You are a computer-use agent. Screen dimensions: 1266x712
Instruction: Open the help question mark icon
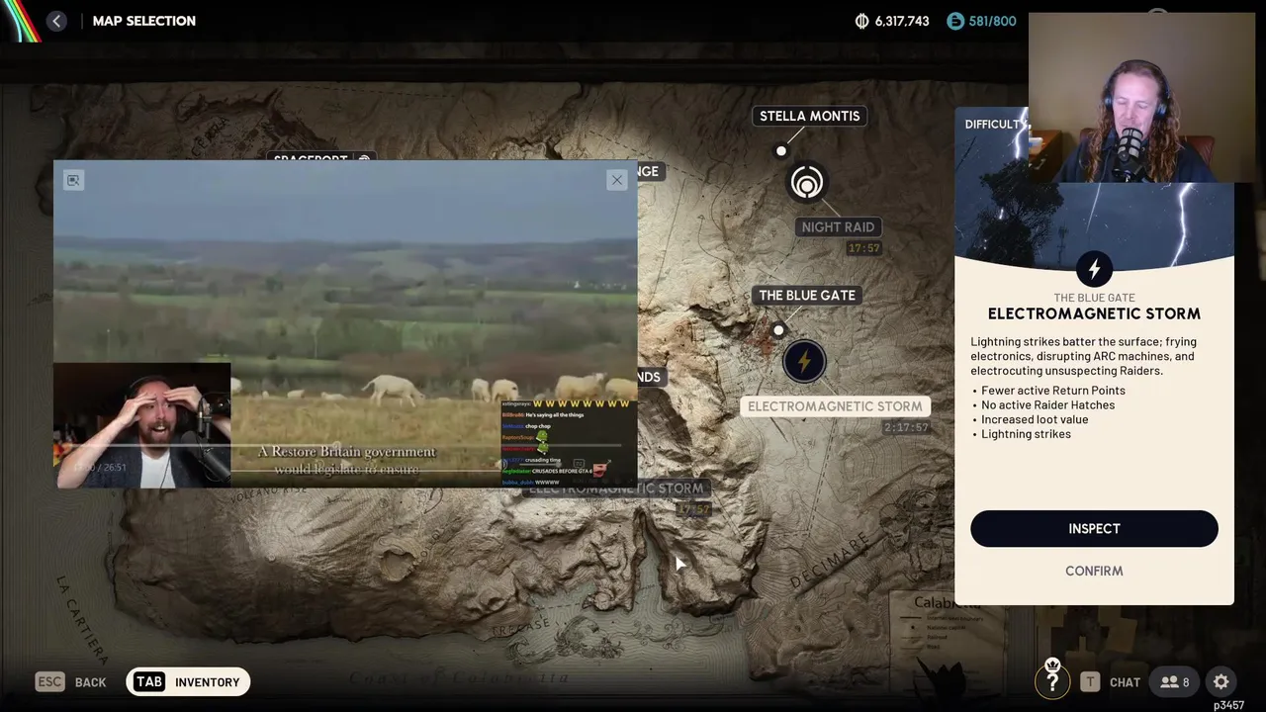[x=1052, y=681]
